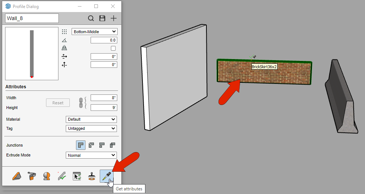Screen dimensions: 365x194
Task: Click the rotation angle icon
Action: [64, 40]
